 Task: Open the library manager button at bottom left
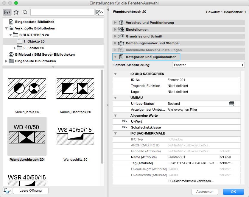click(7, 190)
